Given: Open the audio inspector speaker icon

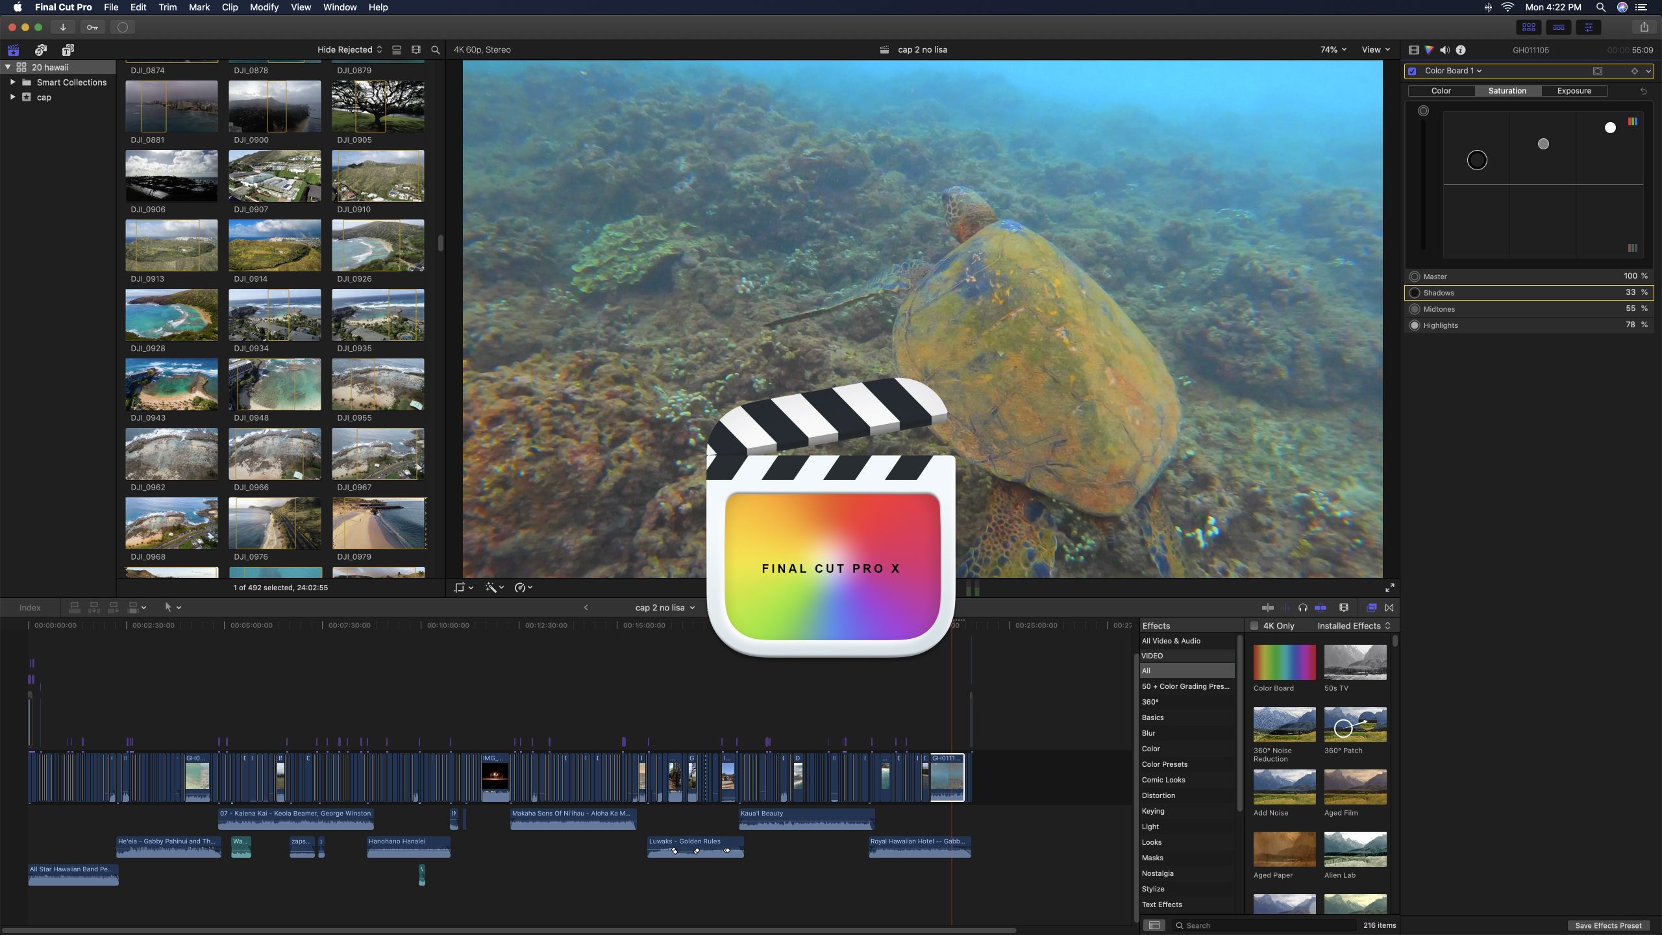Looking at the screenshot, I should tap(1445, 50).
